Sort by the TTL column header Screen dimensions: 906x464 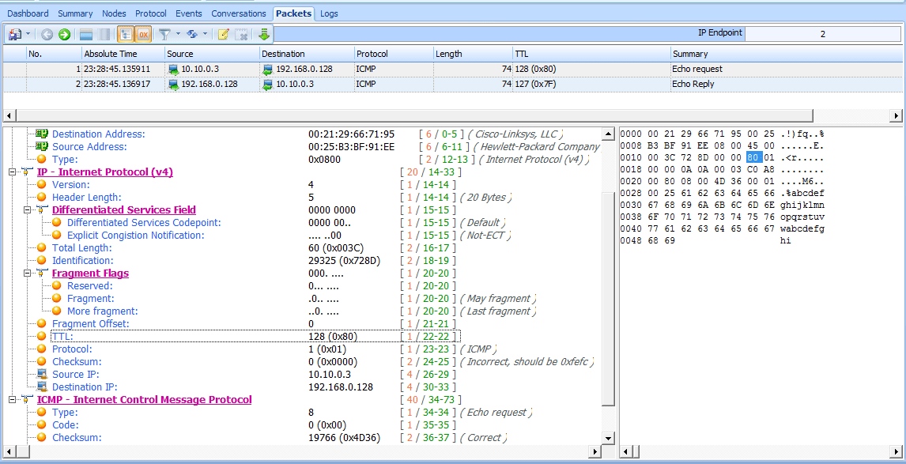[591, 54]
